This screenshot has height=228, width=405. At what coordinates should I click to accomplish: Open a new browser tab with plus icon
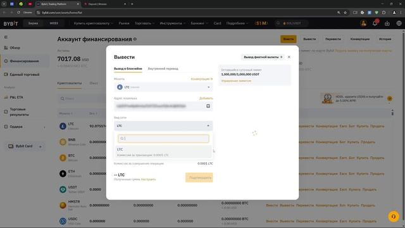tap(132, 4)
